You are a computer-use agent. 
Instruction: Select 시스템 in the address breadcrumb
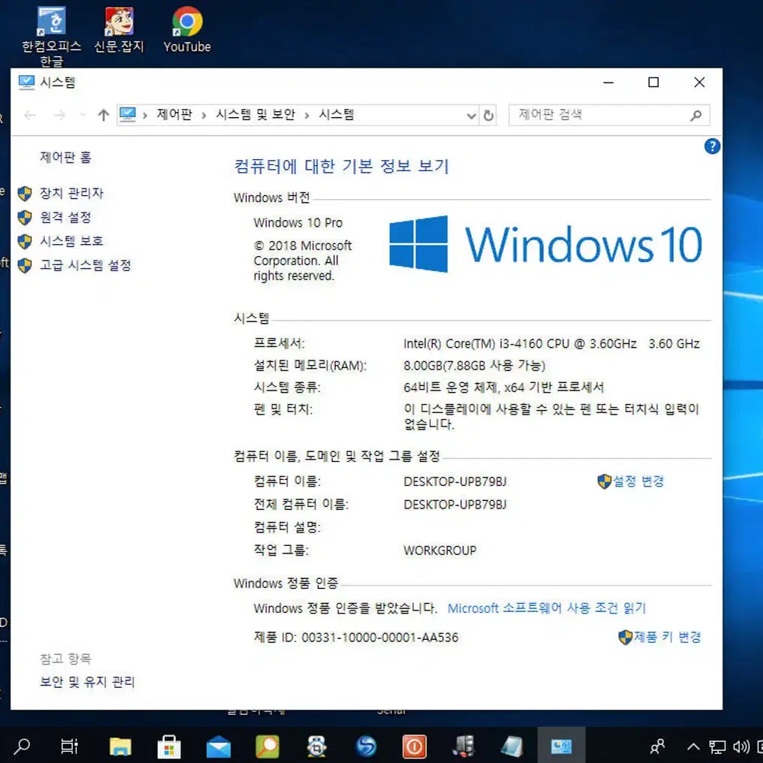pyautogui.click(x=336, y=115)
